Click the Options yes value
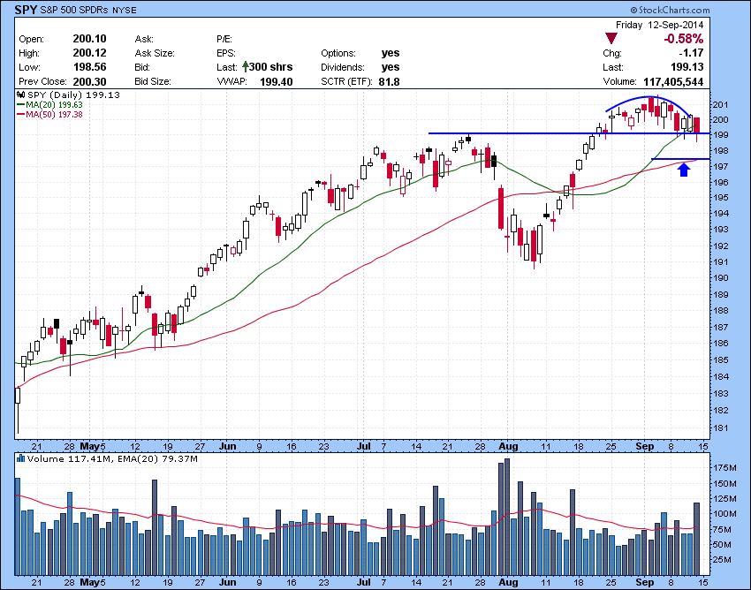 391,53
